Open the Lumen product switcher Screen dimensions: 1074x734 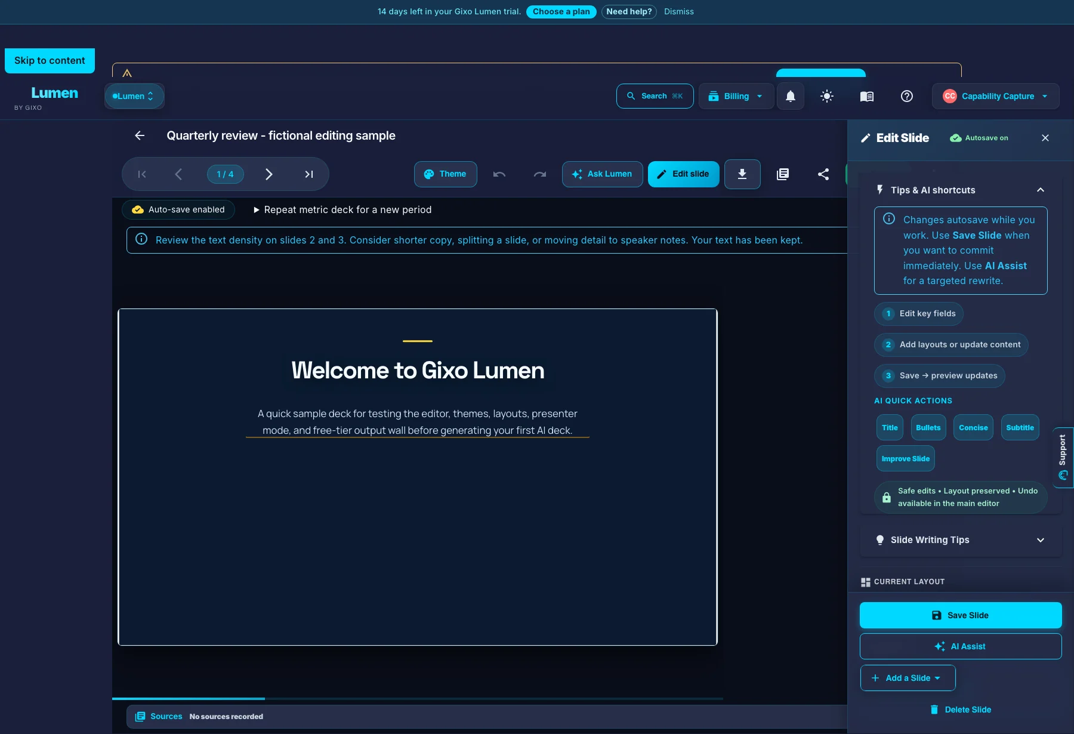(x=134, y=96)
